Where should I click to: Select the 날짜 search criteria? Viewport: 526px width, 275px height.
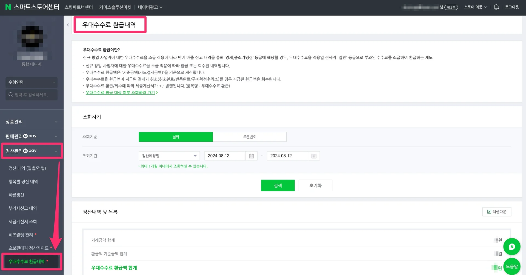[175, 137]
